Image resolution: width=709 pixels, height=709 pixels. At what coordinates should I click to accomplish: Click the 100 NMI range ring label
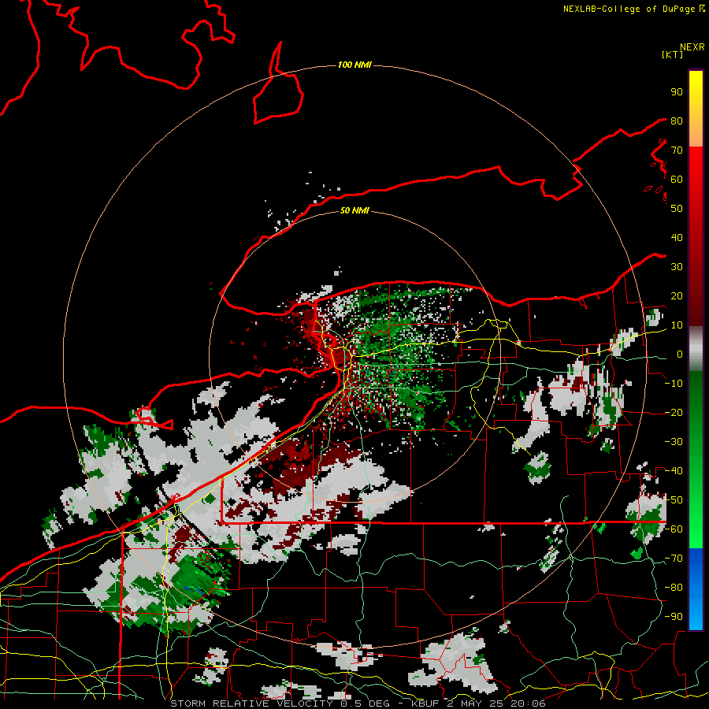[x=354, y=65]
